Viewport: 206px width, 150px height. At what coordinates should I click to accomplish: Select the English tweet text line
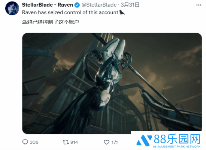pyautogui.click(x=73, y=13)
